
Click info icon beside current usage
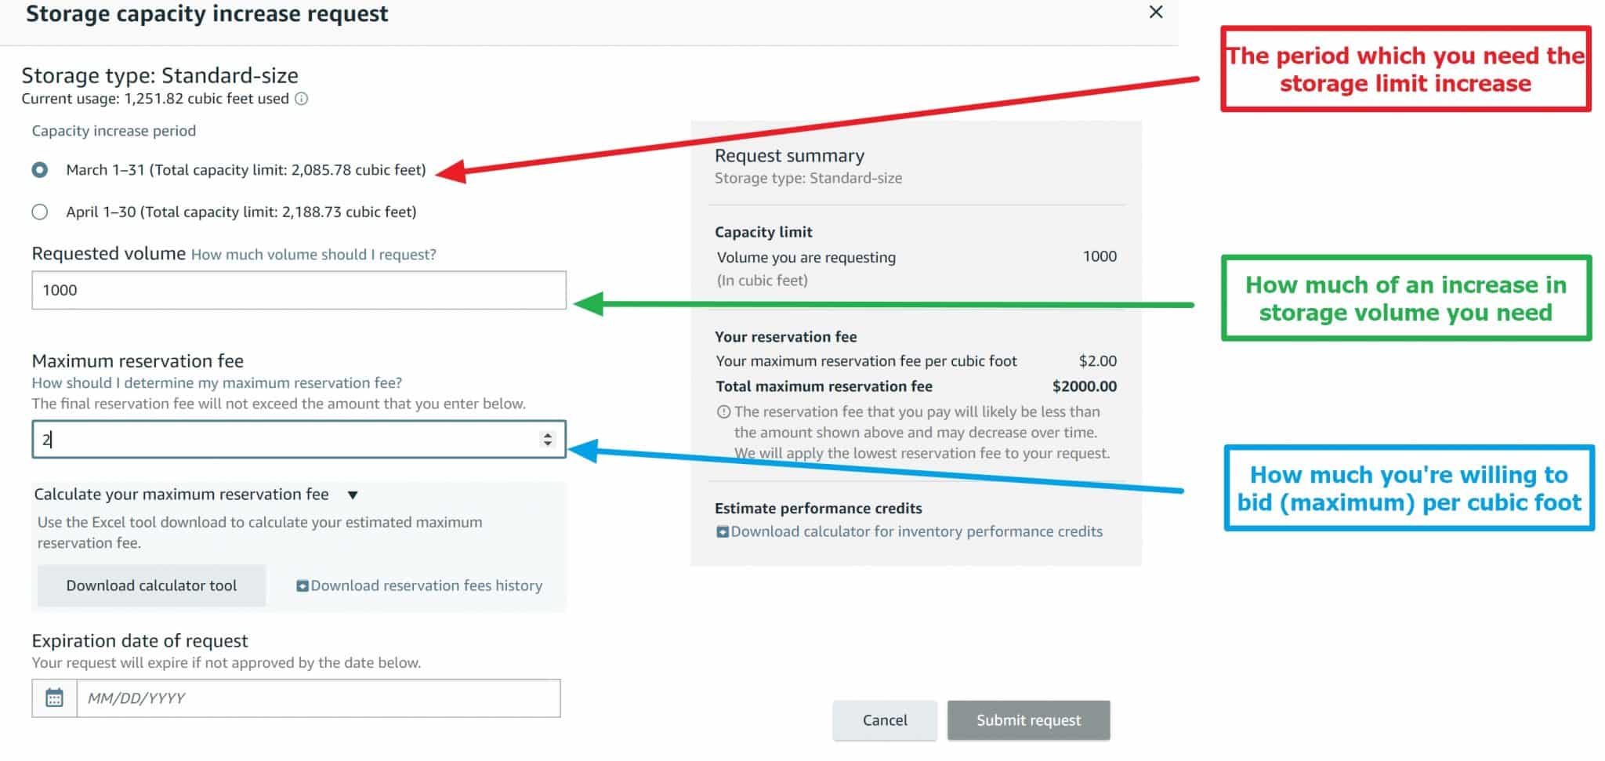(301, 99)
